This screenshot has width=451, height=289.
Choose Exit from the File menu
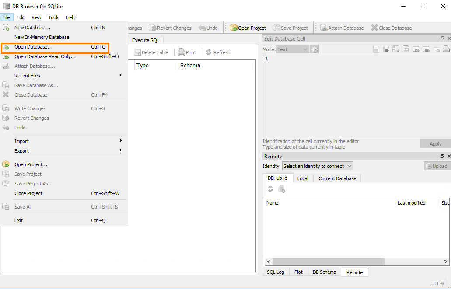[x=64, y=220]
